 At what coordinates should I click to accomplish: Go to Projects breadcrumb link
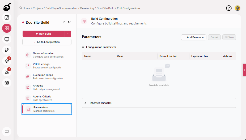tap(38, 8)
